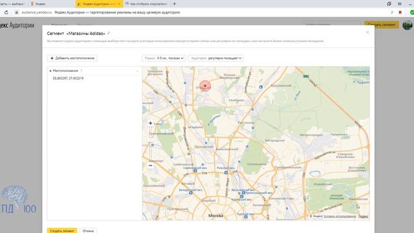Zoom in the map with plus button

click(150, 123)
